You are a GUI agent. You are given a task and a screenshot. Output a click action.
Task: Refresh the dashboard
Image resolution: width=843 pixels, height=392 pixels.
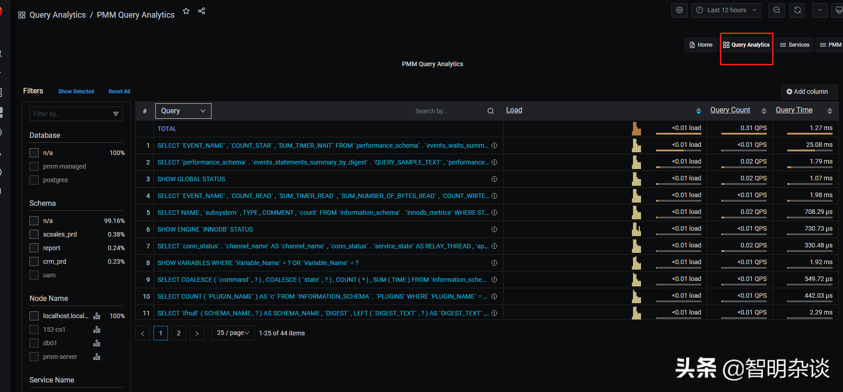click(798, 10)
